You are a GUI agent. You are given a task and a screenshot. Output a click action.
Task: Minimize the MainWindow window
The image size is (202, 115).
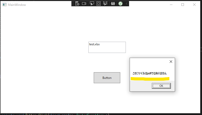point(171,5)
